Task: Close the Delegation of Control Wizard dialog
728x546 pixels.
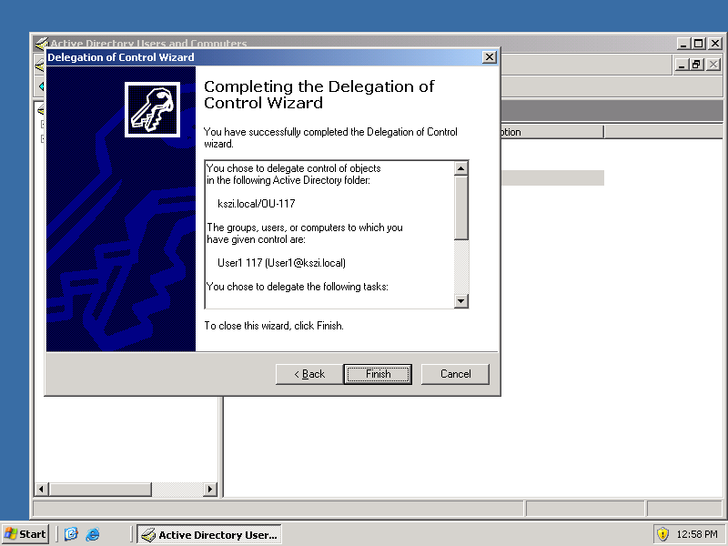Action: pyautogui.click(x=489, y=57)
